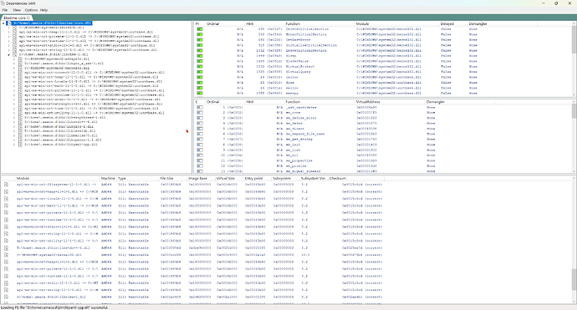This screenshot has height=310, width=577.
Task: Select the em_nil export function
Action: 292,155
